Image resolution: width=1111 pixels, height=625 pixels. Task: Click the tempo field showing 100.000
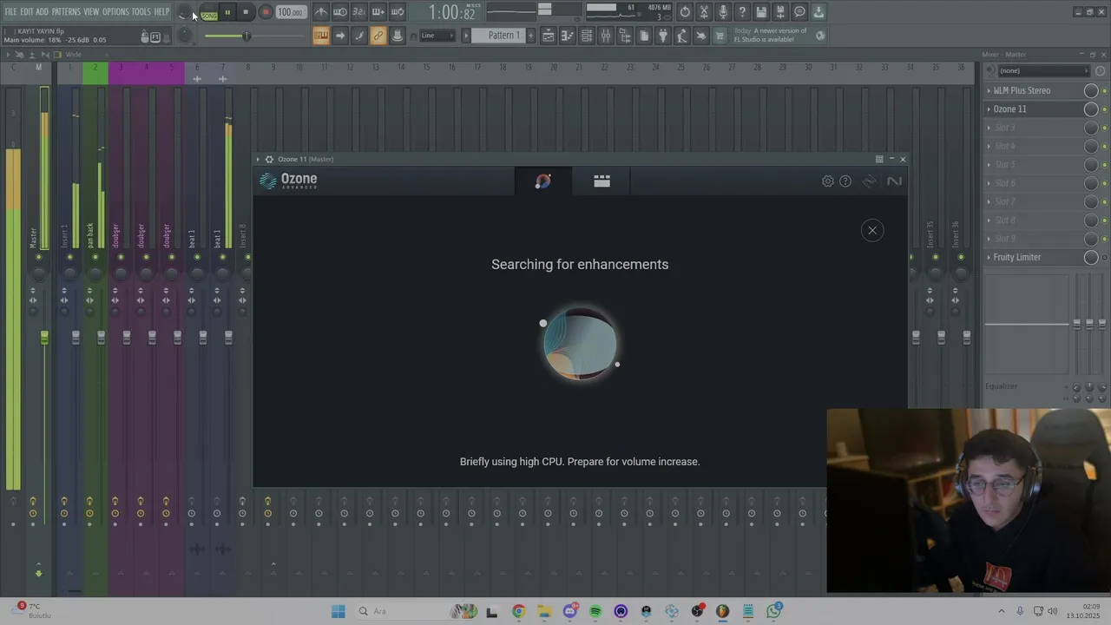pos(290,12)
